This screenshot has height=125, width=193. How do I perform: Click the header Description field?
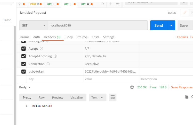[x=166, y=79]
